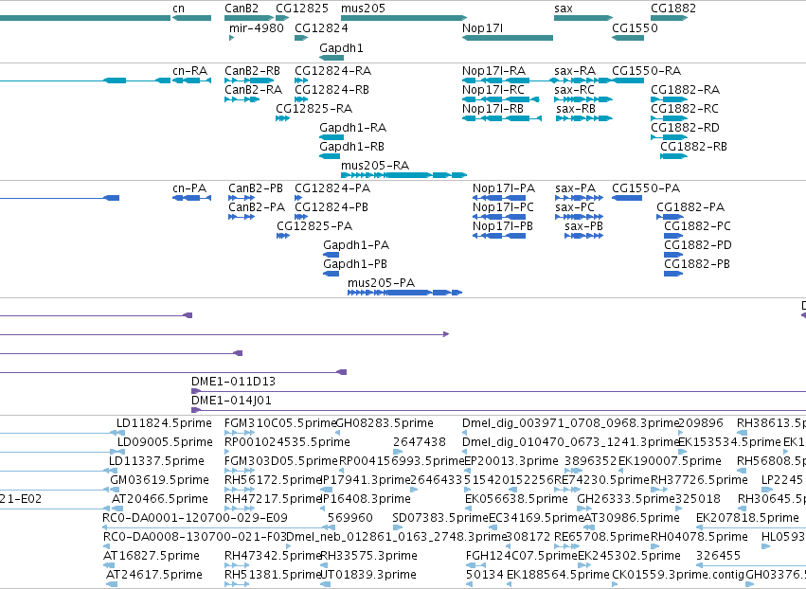Select the small mir-4980 gene arrow glyph
The width and height of the screenshot is (806, 589).
[x=231, y=38]
